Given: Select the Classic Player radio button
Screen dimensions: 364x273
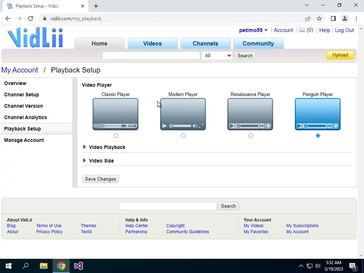Looking at the screenshot, I should coord(116,135).
